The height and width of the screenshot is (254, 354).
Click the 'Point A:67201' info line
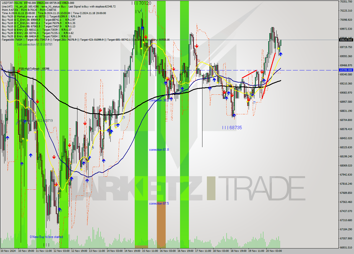29,10
